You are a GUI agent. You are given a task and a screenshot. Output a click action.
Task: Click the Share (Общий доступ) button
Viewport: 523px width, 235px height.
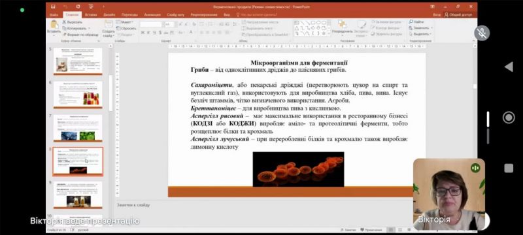tap(458, 14)
